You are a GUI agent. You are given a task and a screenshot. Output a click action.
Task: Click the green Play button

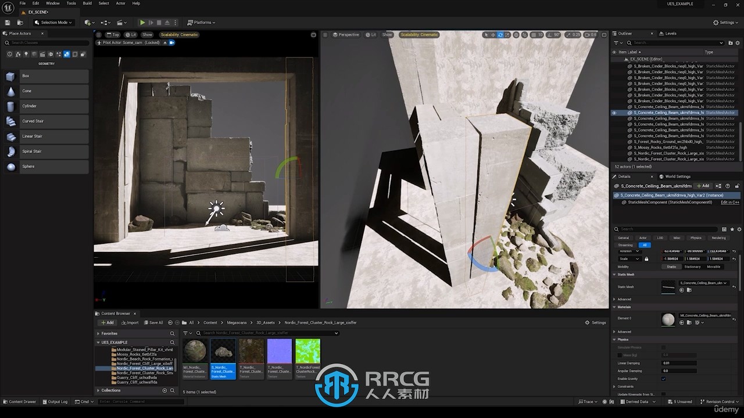(142, 23)
